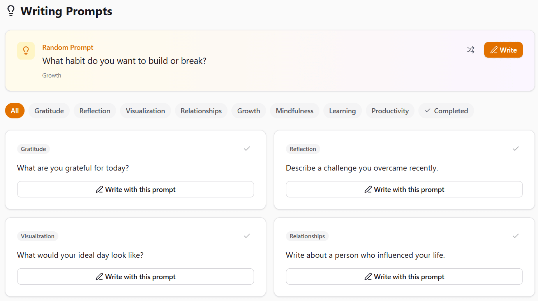The height and width of the screenshot is (301, 538).
Task: Click the lightbulb icon in the page header
Action: click(x=11, y=11)
